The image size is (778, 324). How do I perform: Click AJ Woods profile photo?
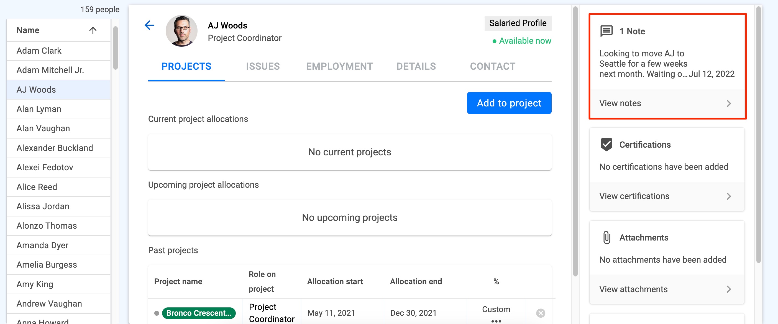pyautogui.click(x=181, y=31)
